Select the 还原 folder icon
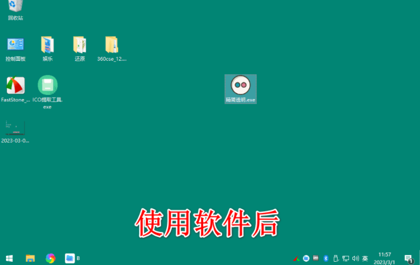 coord(80,46)
